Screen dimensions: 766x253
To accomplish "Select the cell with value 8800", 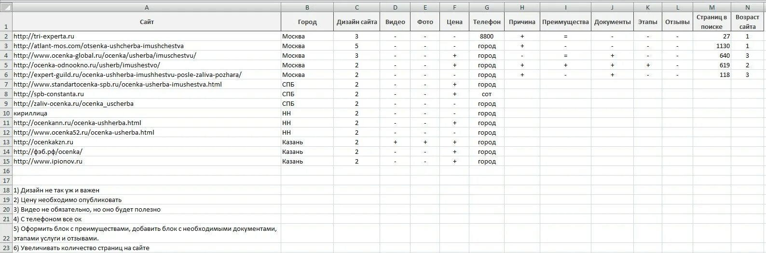I will [x=487, y=36].
